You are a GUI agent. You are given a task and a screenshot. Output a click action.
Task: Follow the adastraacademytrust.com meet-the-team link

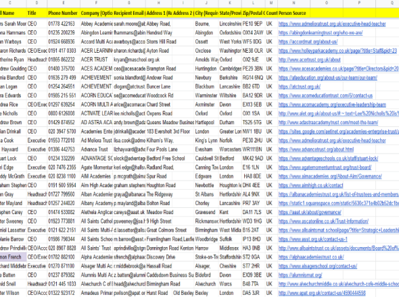328,122
